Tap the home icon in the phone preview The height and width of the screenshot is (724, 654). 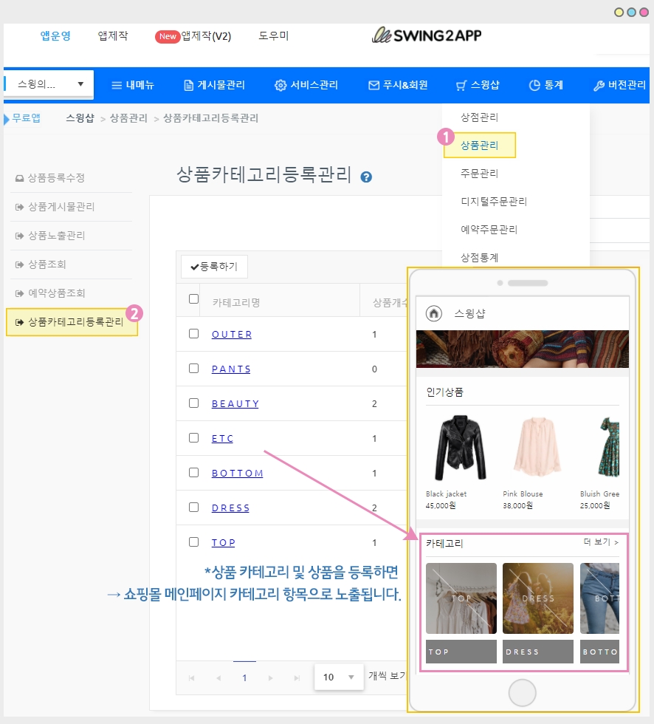tap(433, 313)
